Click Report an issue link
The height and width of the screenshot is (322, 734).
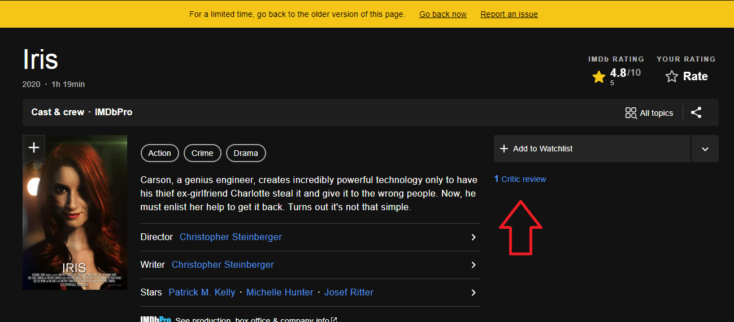pos(509,14)
